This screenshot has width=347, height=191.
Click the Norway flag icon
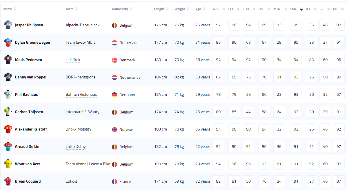click(x=115, y=129)
